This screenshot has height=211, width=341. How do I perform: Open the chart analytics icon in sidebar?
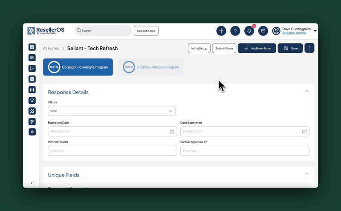32,111
